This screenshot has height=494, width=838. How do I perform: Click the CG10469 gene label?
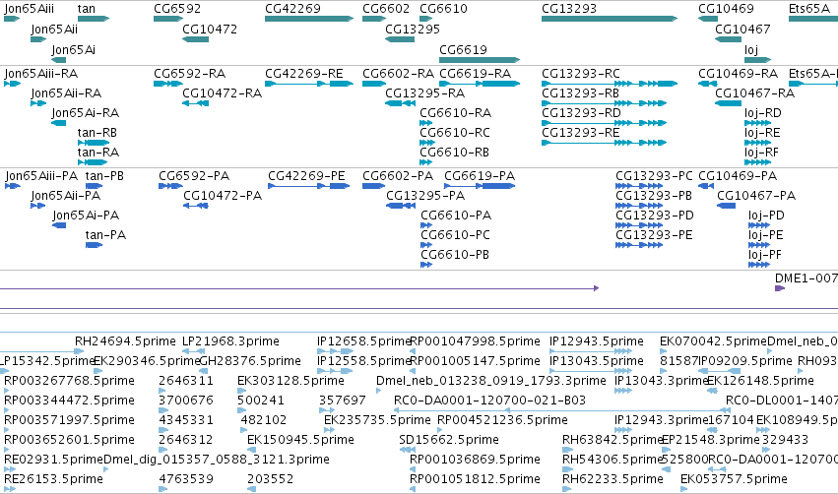coord(725,9)
